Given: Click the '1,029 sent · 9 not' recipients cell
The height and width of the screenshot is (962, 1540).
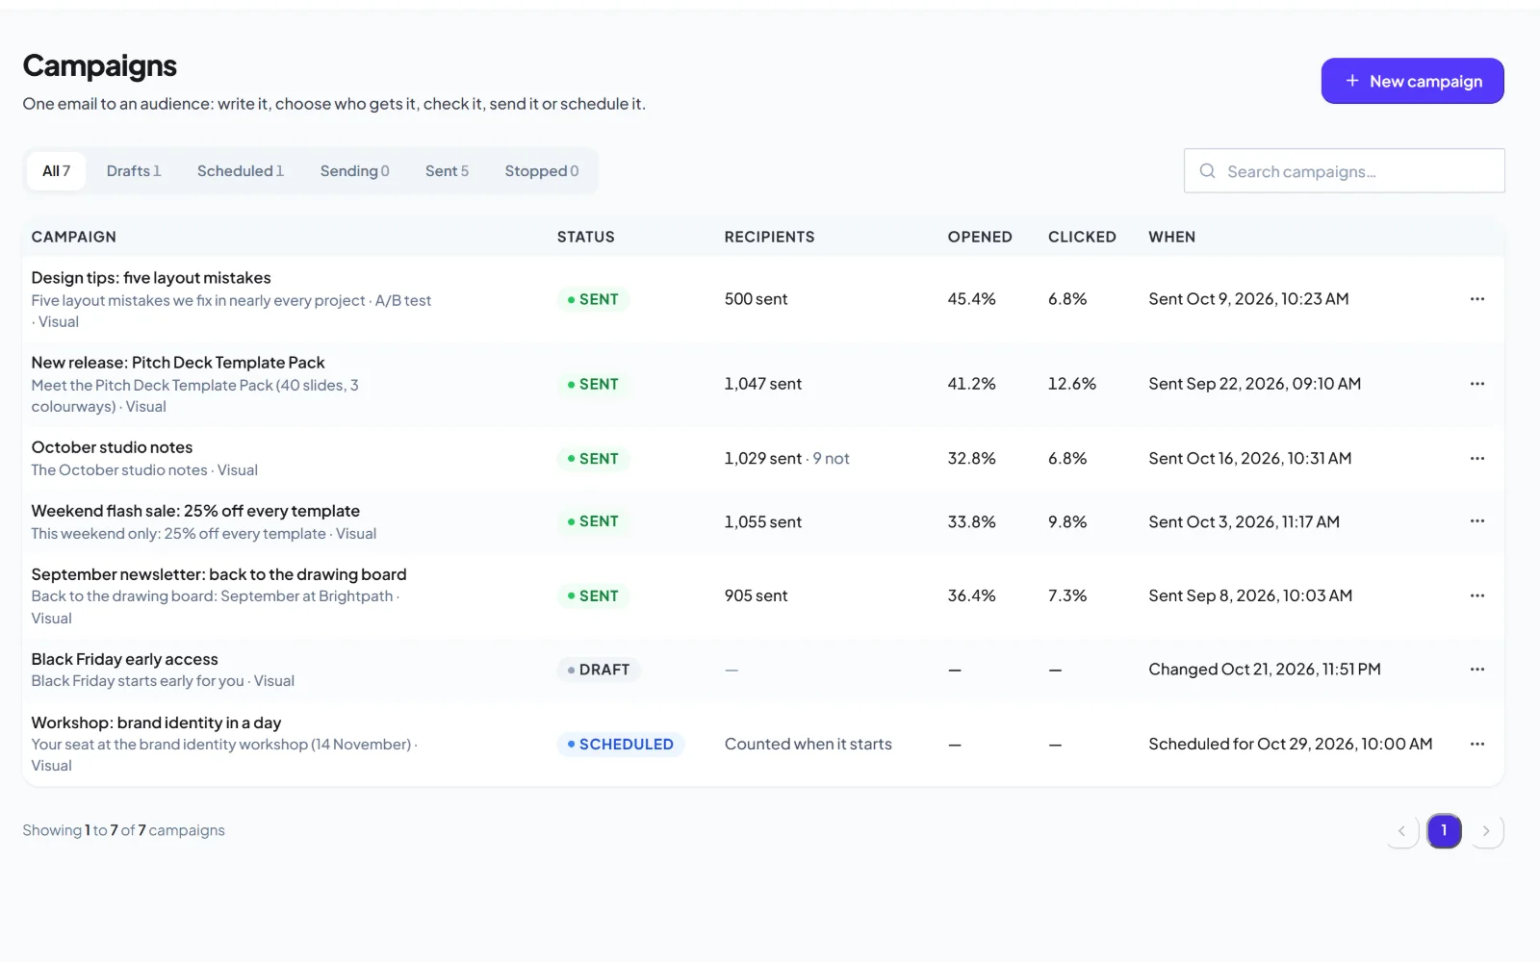Looking at the screenshot, I should click(x=786, y=459).
